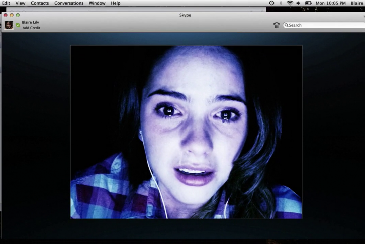Open the Skype dial pad phone icon
Image resolution: width=365 pixels, height=244 pixels.
pyautogui.click(x=277, y=25)
